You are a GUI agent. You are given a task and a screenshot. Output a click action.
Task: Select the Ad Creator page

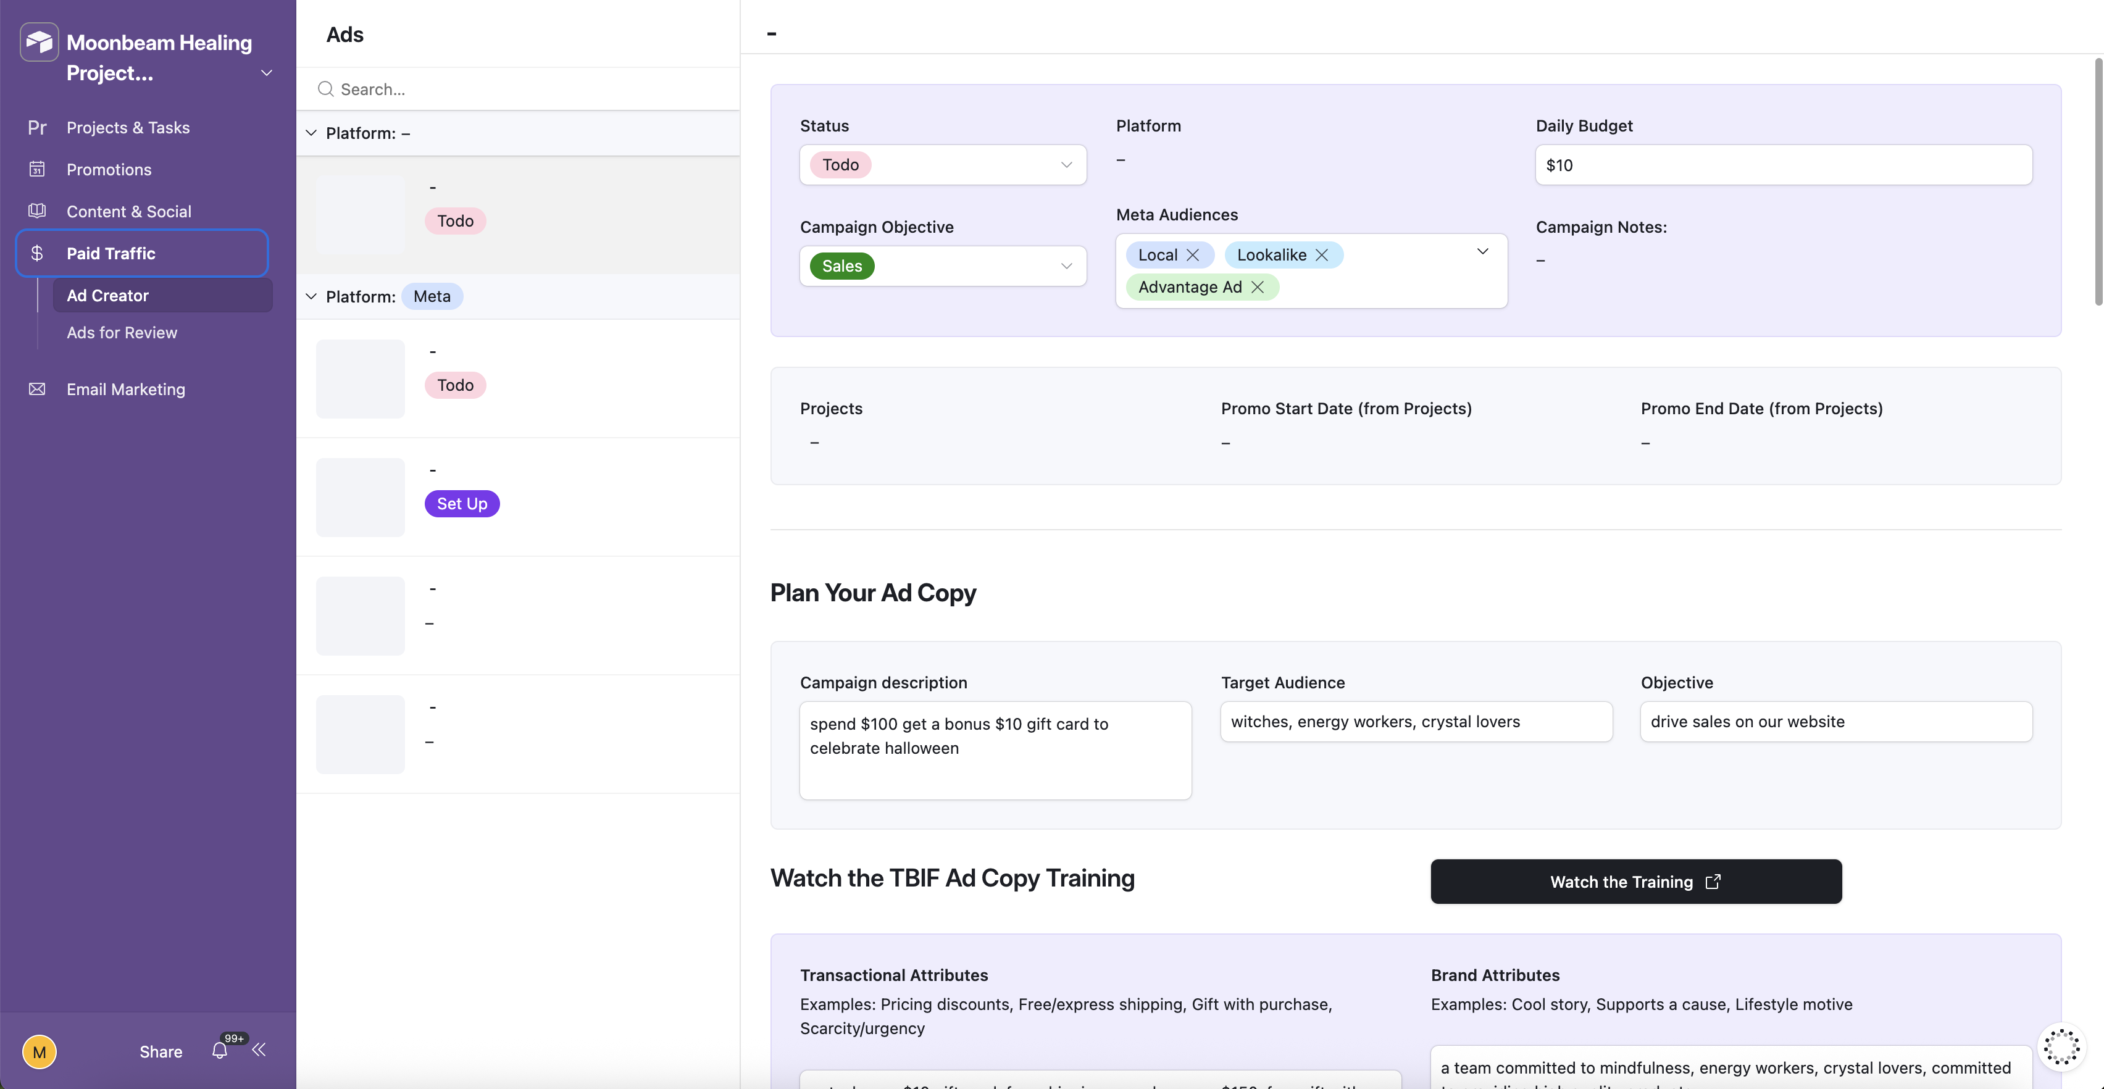(x=162, y=295)
